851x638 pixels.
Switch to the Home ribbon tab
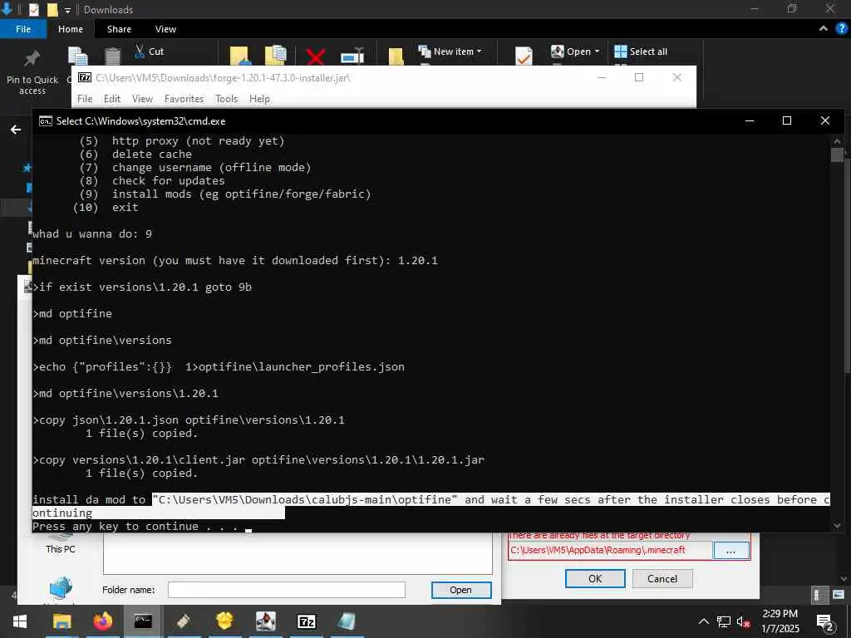pos(71,29)
